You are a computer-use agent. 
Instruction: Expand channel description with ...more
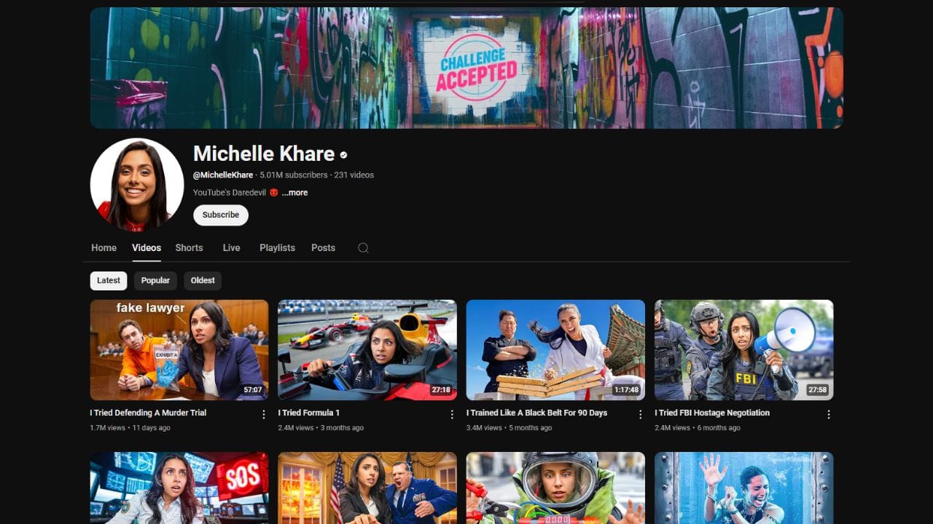pos(294,193)
